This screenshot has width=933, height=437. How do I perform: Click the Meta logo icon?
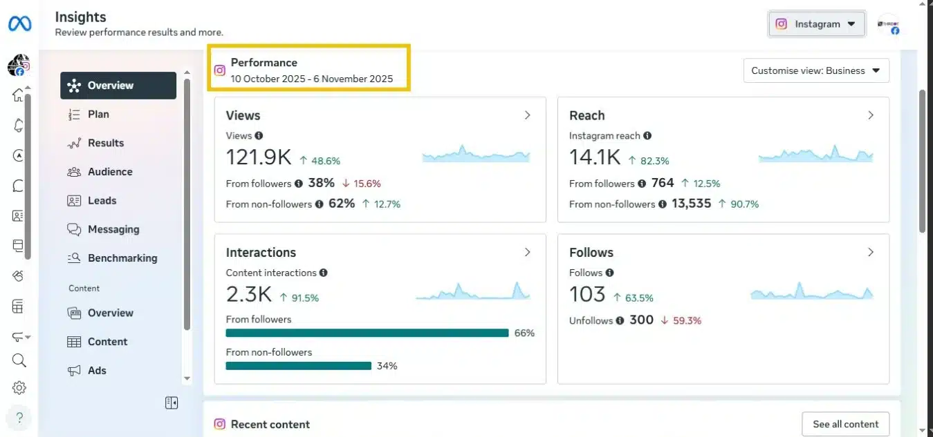(x=19, y=23)
